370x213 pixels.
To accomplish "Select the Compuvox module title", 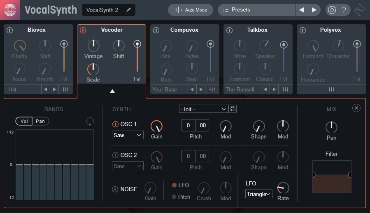I will tap(184, 30).
